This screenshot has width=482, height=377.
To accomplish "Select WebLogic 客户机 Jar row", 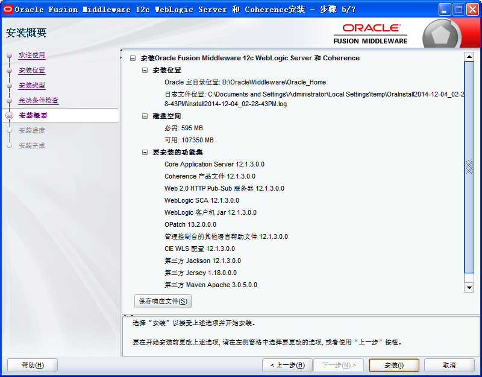I will coord(210,213).
